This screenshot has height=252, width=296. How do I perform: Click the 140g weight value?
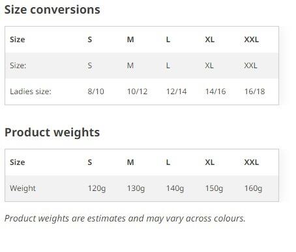175,188
